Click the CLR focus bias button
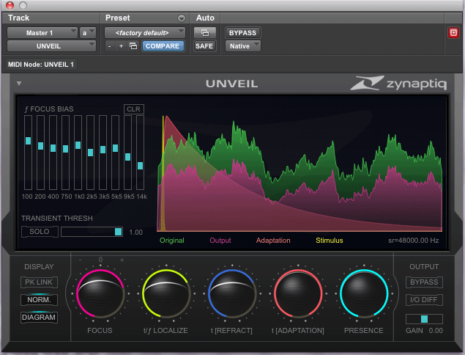Viewport: 465px width, 355px height. (134, 109)
